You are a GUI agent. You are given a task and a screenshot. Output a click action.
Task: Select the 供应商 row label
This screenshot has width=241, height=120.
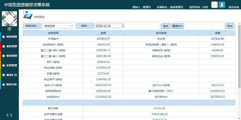coord(161,39)
